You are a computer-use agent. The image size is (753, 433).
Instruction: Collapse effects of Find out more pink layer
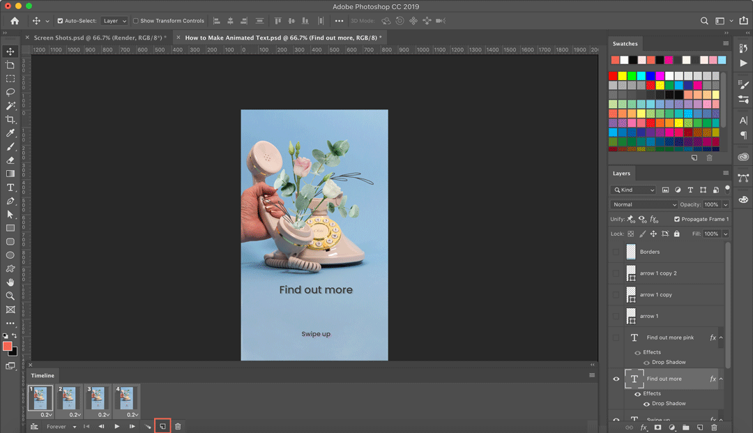(x=722, y=337)
